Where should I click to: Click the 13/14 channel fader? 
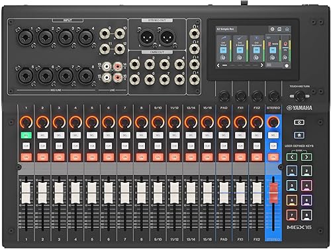pyautogui.click(x=191, y=193)
